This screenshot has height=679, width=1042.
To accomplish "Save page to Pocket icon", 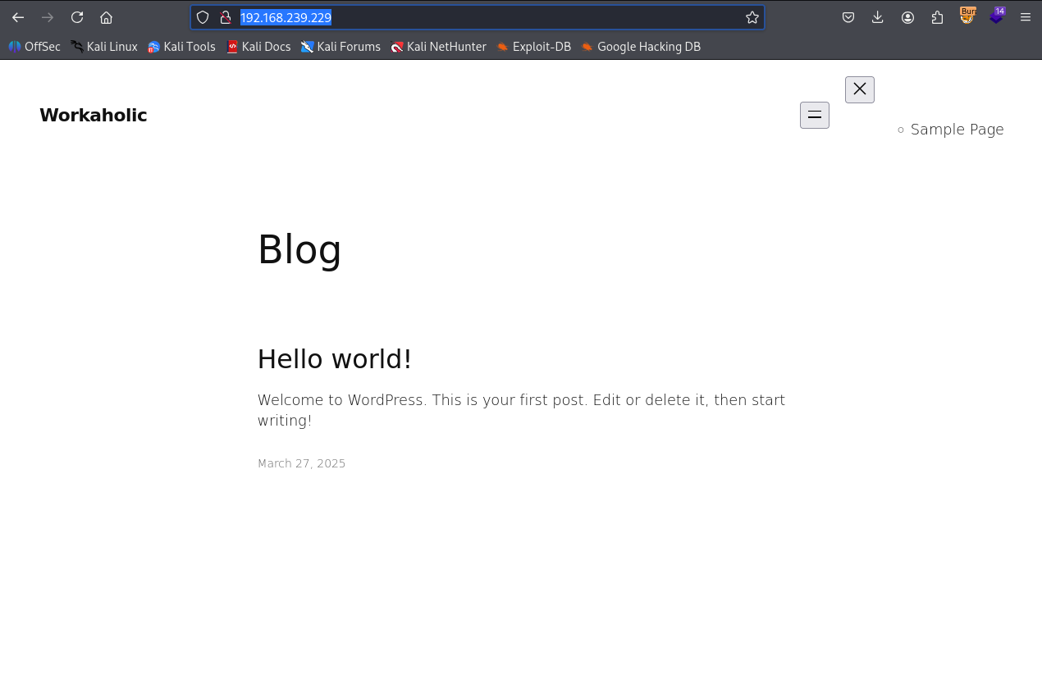I will click(848, 17).
